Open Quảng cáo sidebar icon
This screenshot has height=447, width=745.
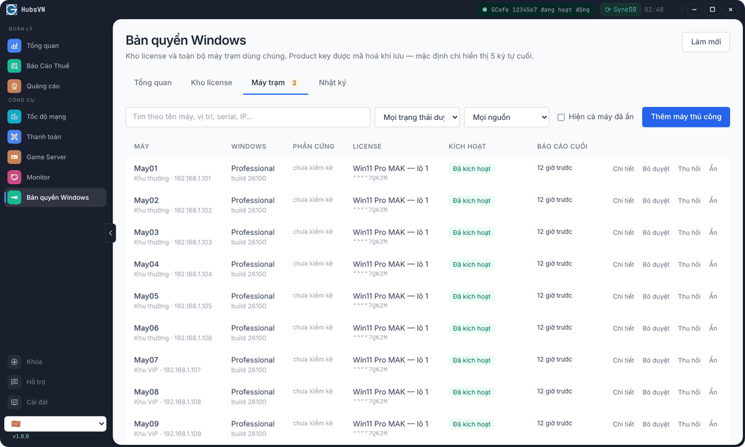pyautogui.click(x=14, y=86)
